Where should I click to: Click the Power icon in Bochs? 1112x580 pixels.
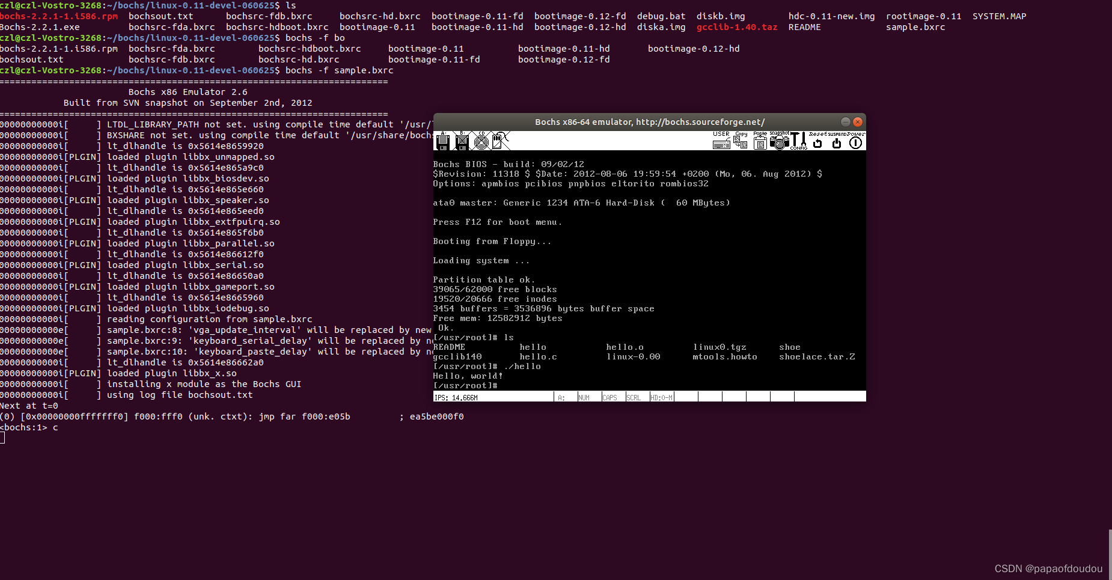(856, 141)
